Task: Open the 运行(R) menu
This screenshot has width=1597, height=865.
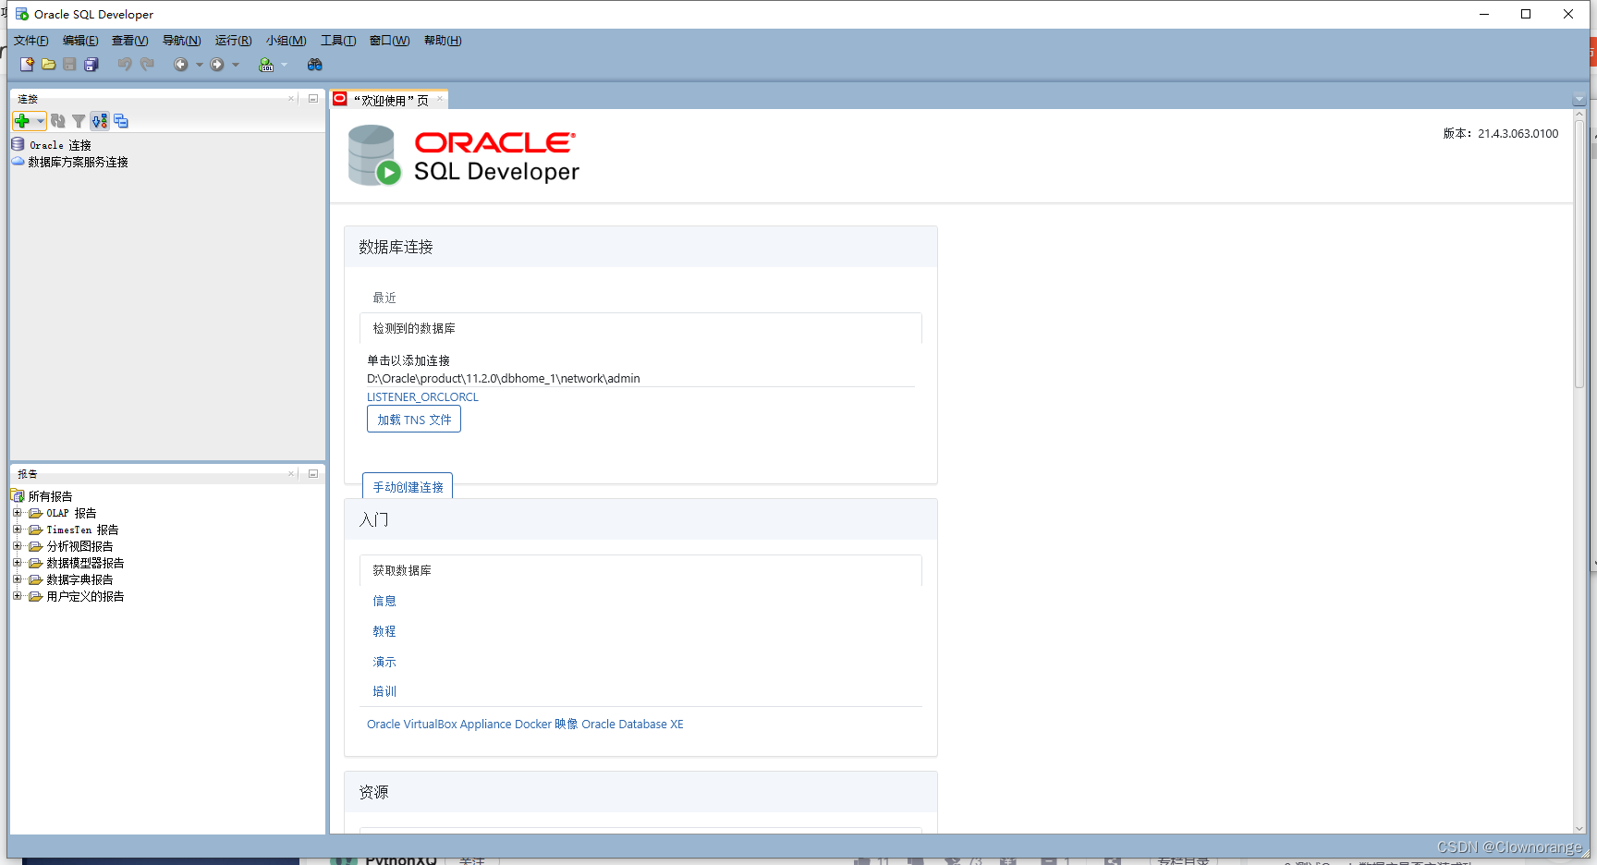Action: pos(234,41)
